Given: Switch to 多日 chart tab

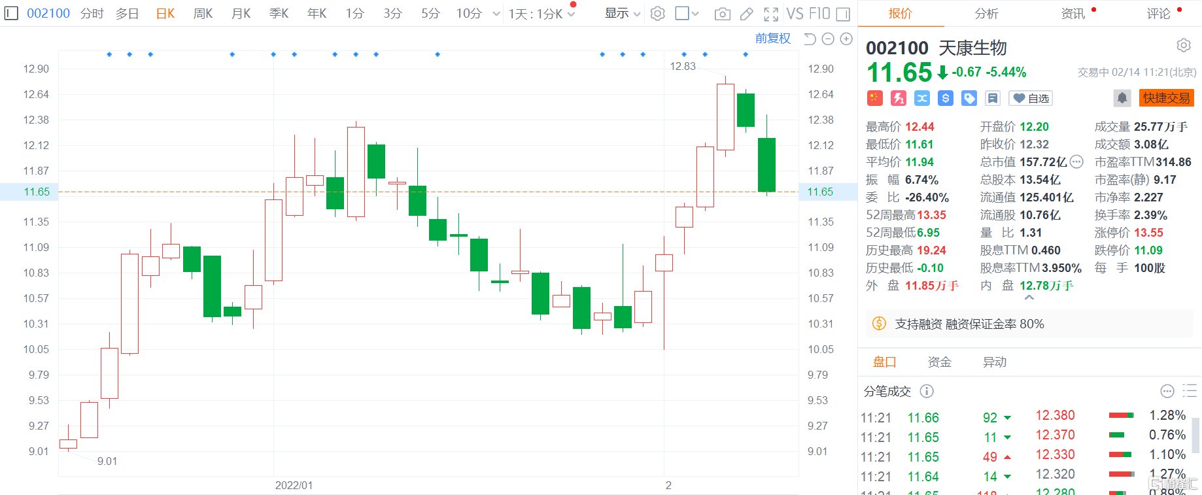Looking at the screenshot, I should (128, 13).
